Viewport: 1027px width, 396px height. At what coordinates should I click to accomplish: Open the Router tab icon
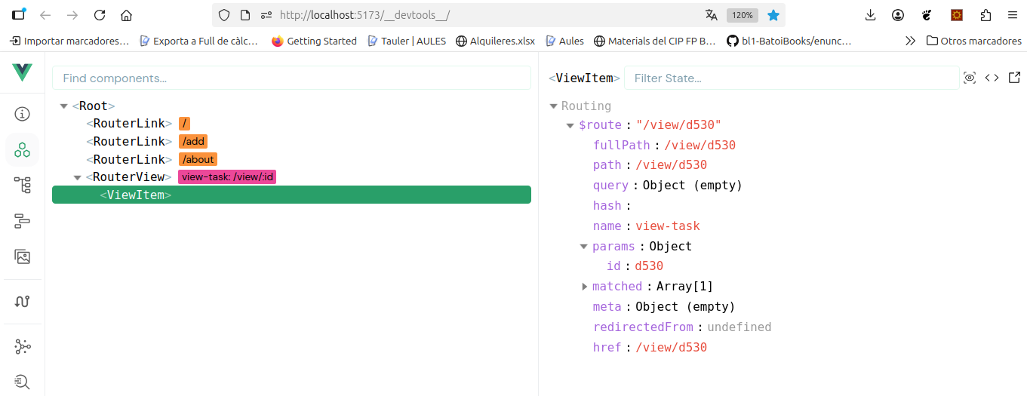point(22,302)
